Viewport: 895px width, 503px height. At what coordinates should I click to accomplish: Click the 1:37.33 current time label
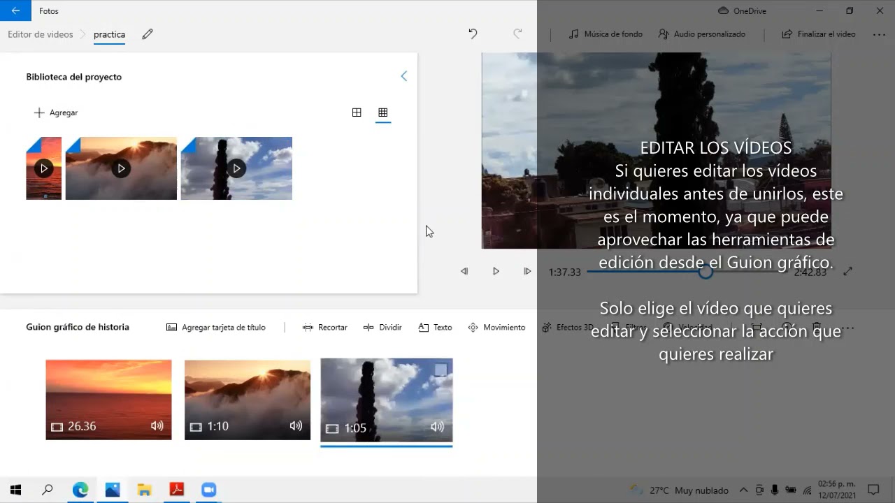565,272
